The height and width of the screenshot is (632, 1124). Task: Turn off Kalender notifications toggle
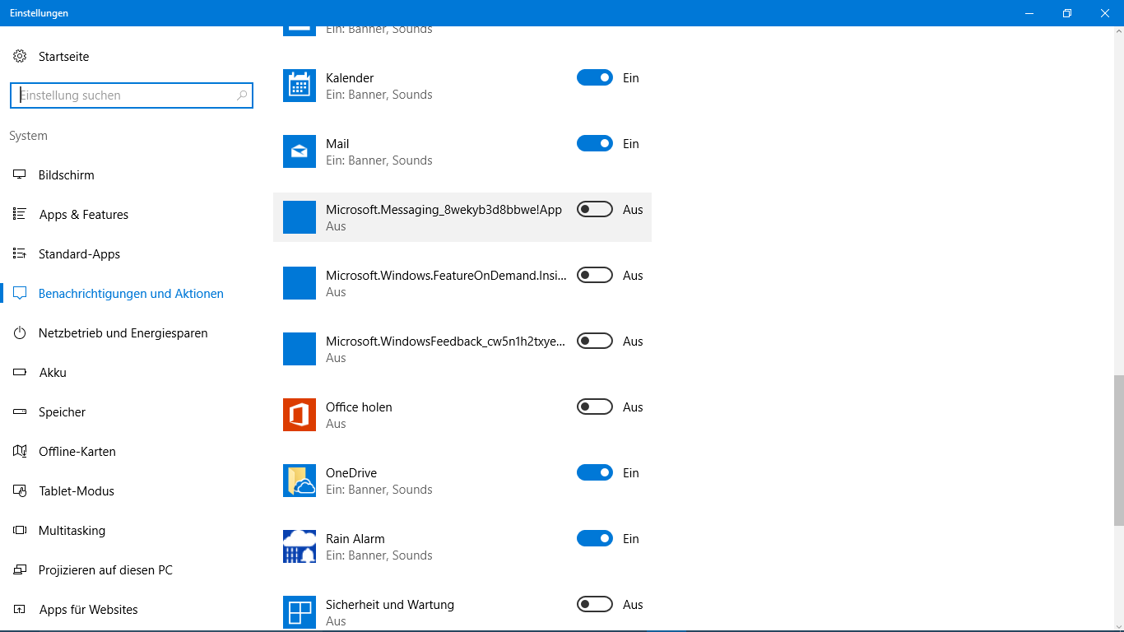595,77
